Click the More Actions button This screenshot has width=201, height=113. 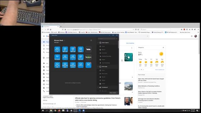[113, 93]
